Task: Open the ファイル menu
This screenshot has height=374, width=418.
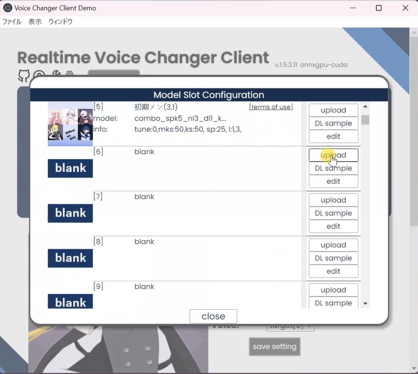Action: [x=12, y=22]
